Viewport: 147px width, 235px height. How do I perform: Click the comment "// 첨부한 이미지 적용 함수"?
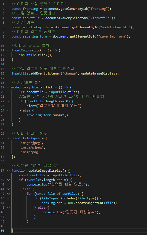pos(36,166)
